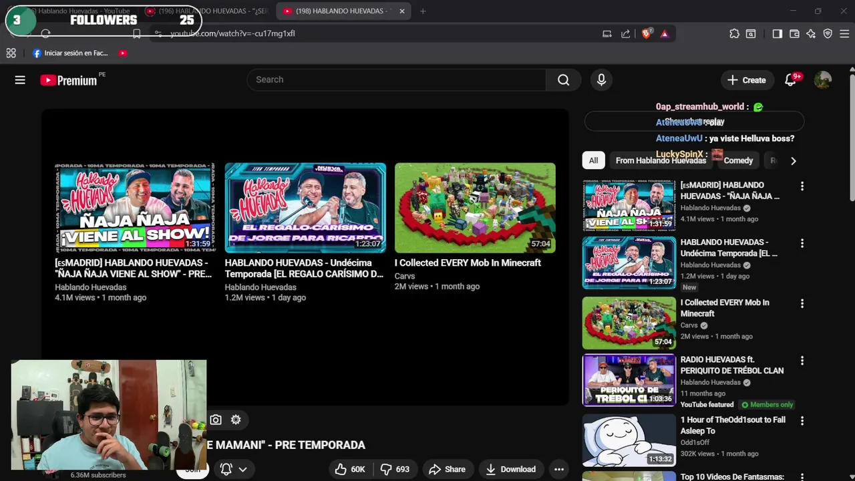The image size is (855, 481).
Task: Open Hablando Huevadas channel link under endscreen video
Action: tap(90, 287)
